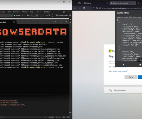Reload the browser page

(x=84, y=8)
